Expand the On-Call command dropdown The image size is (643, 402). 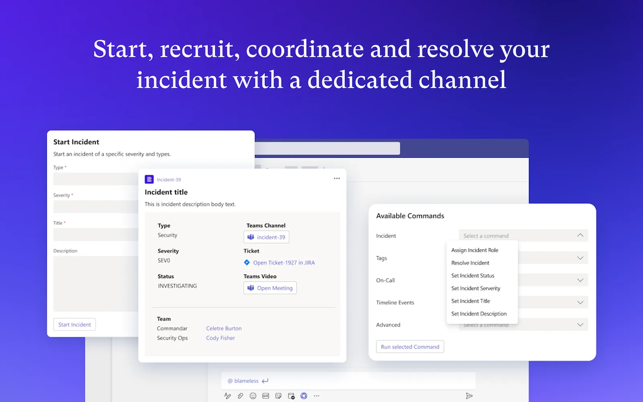580,280
